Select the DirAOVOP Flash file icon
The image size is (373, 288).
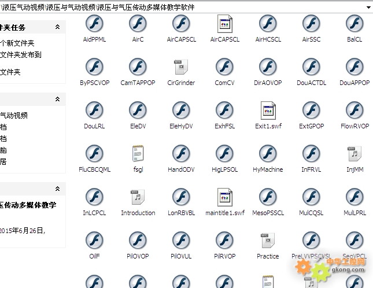[x=268, y=67]
